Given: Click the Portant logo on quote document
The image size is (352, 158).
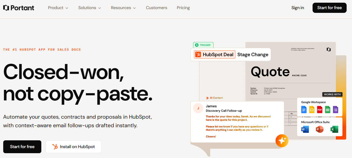Looking at the screenshot, I should click(x=329, y=50).
